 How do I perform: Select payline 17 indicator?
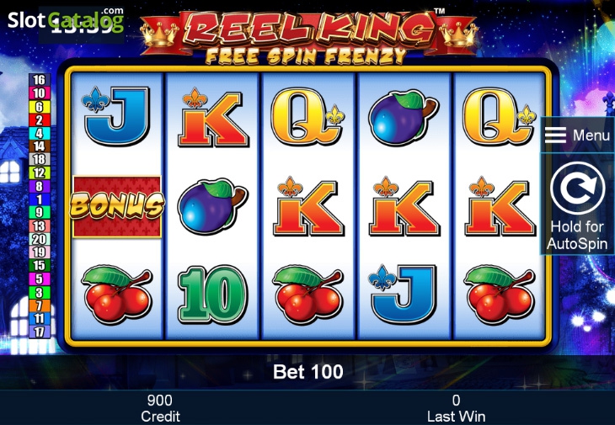tap(40, 332)
